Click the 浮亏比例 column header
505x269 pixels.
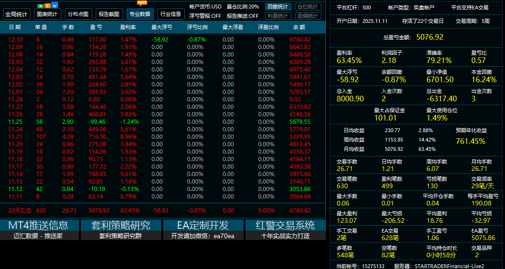tap(197, 28)
